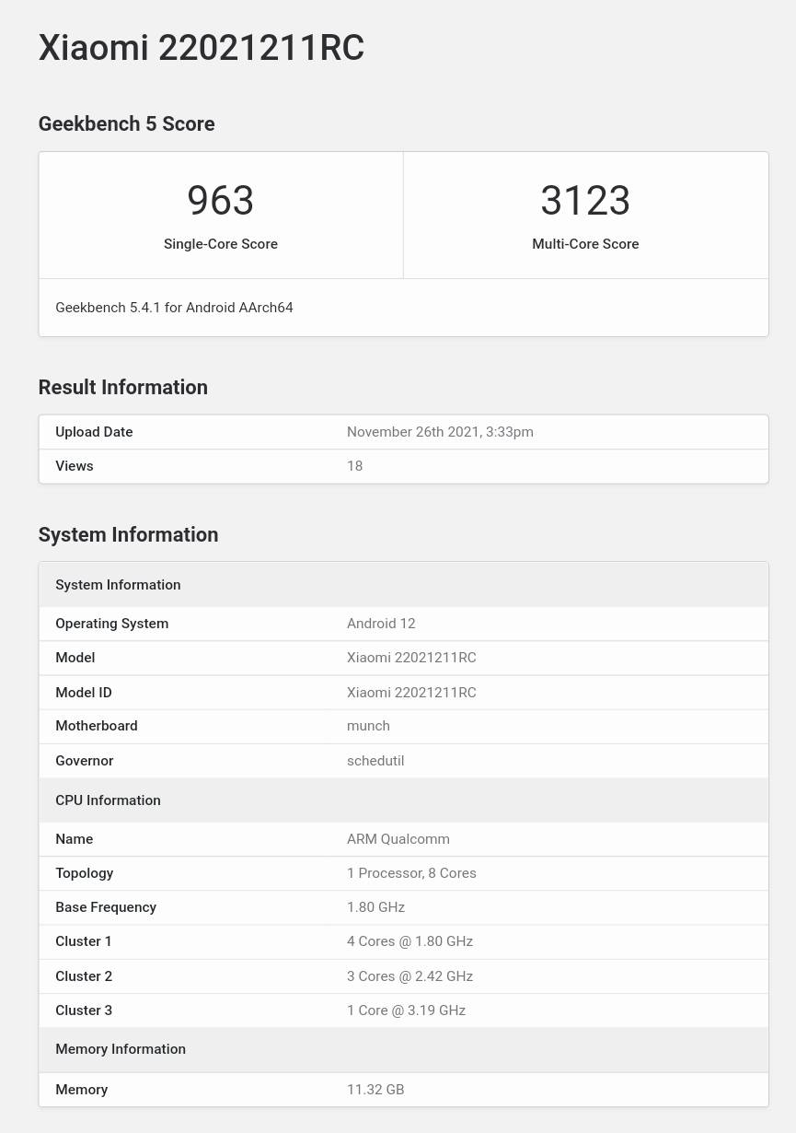
Task: Click the Geekbench 5 Score heading
Action: tap(126, 123)
